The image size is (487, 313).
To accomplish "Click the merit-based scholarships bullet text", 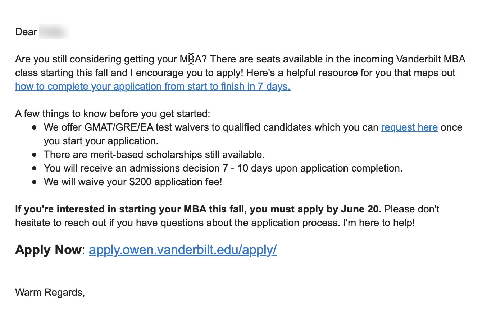I will point(154,155).
